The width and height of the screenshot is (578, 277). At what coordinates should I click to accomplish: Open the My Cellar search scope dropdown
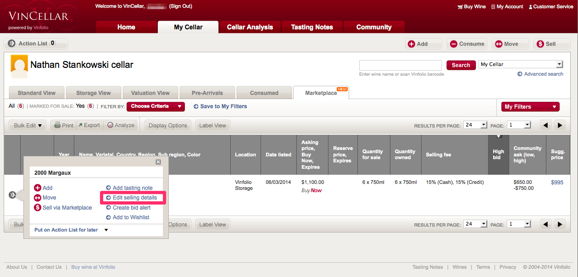pyautogui.click(x=521, y=64)
